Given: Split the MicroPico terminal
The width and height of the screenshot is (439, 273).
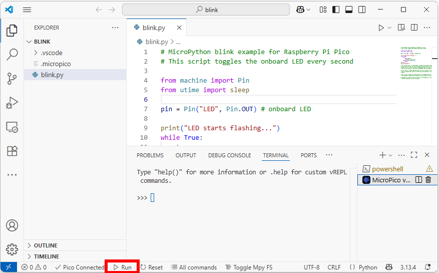Looking at the screenshot, I should [418, 180].
